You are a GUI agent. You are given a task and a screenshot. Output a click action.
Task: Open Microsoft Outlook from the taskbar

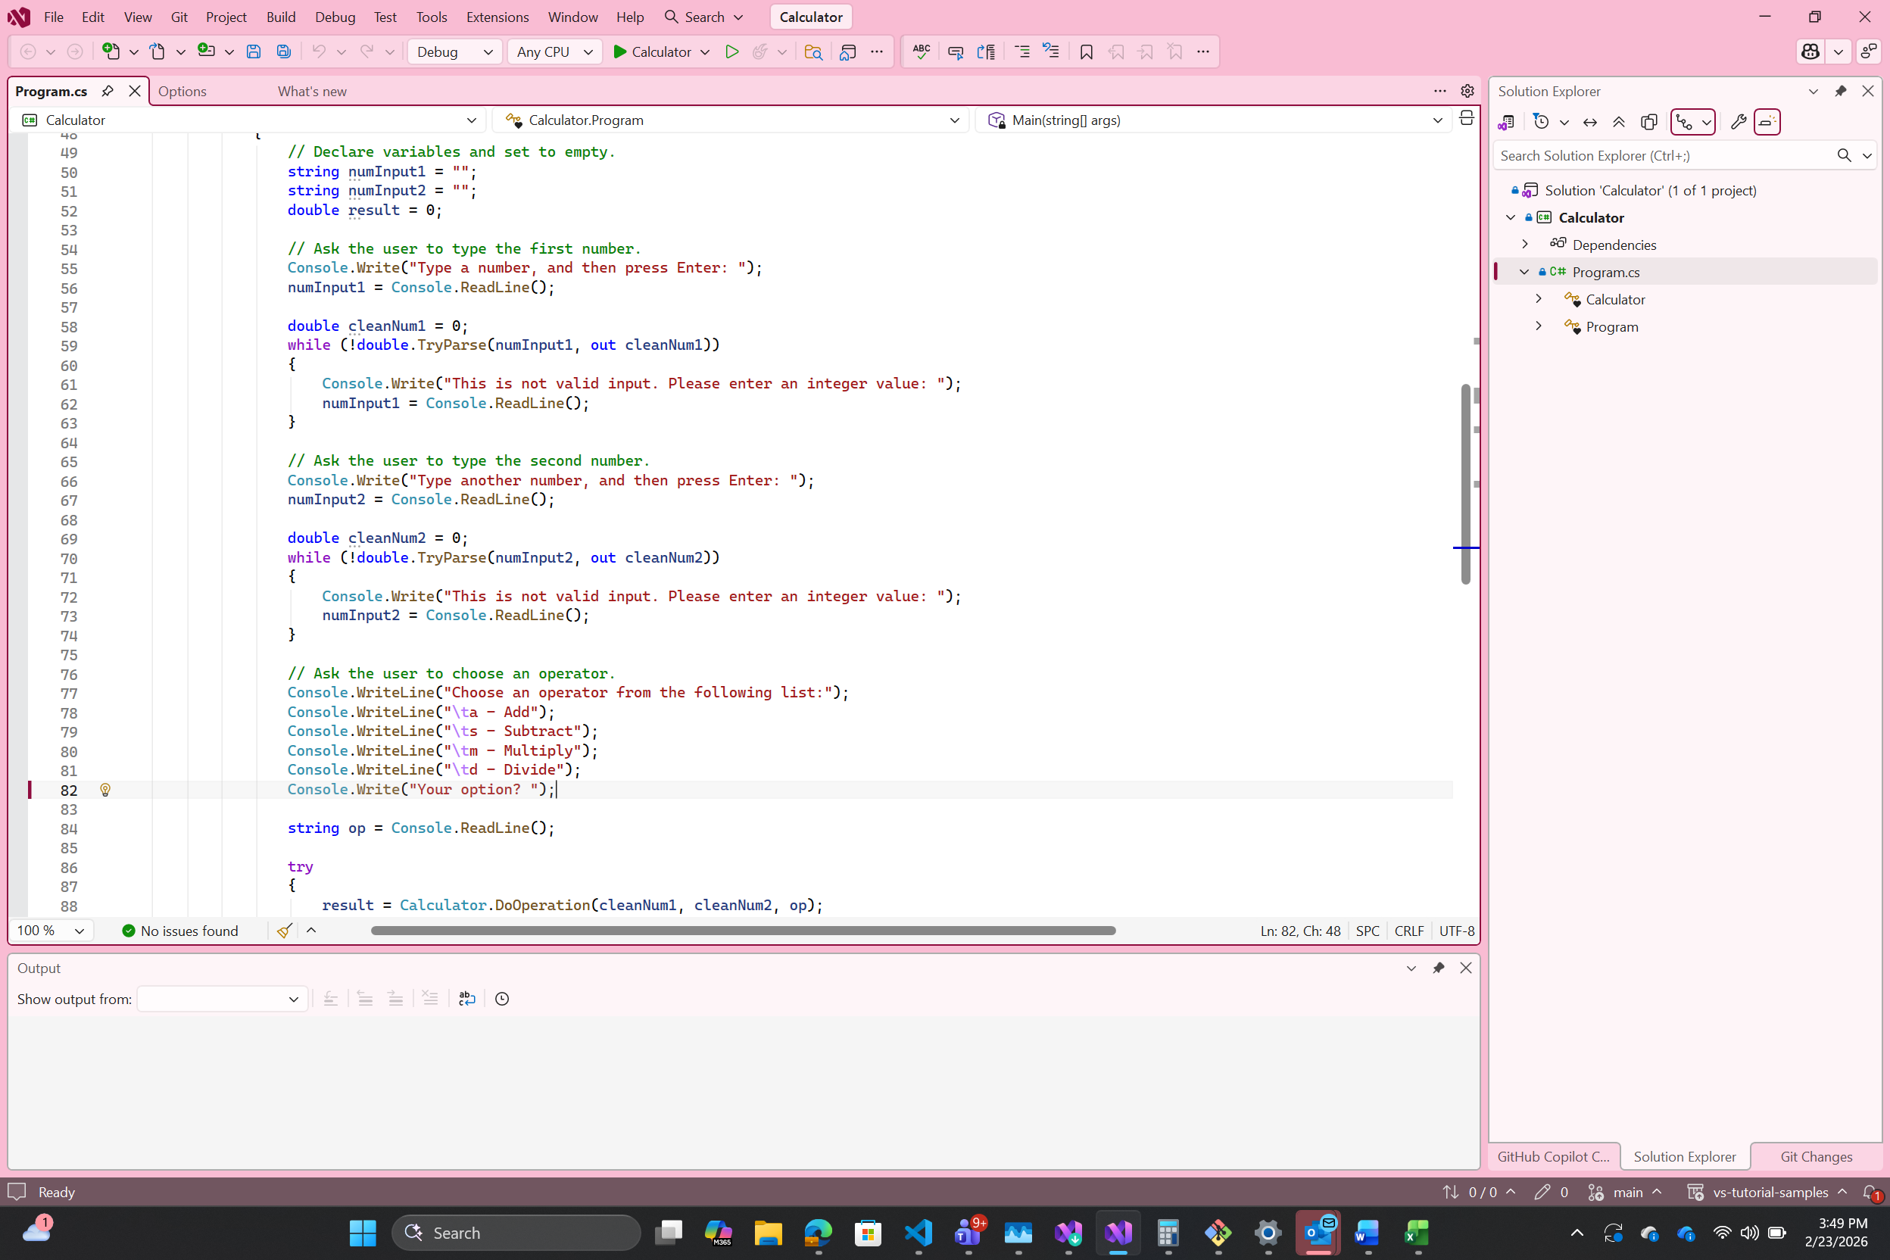(x=1318, y=1233)
